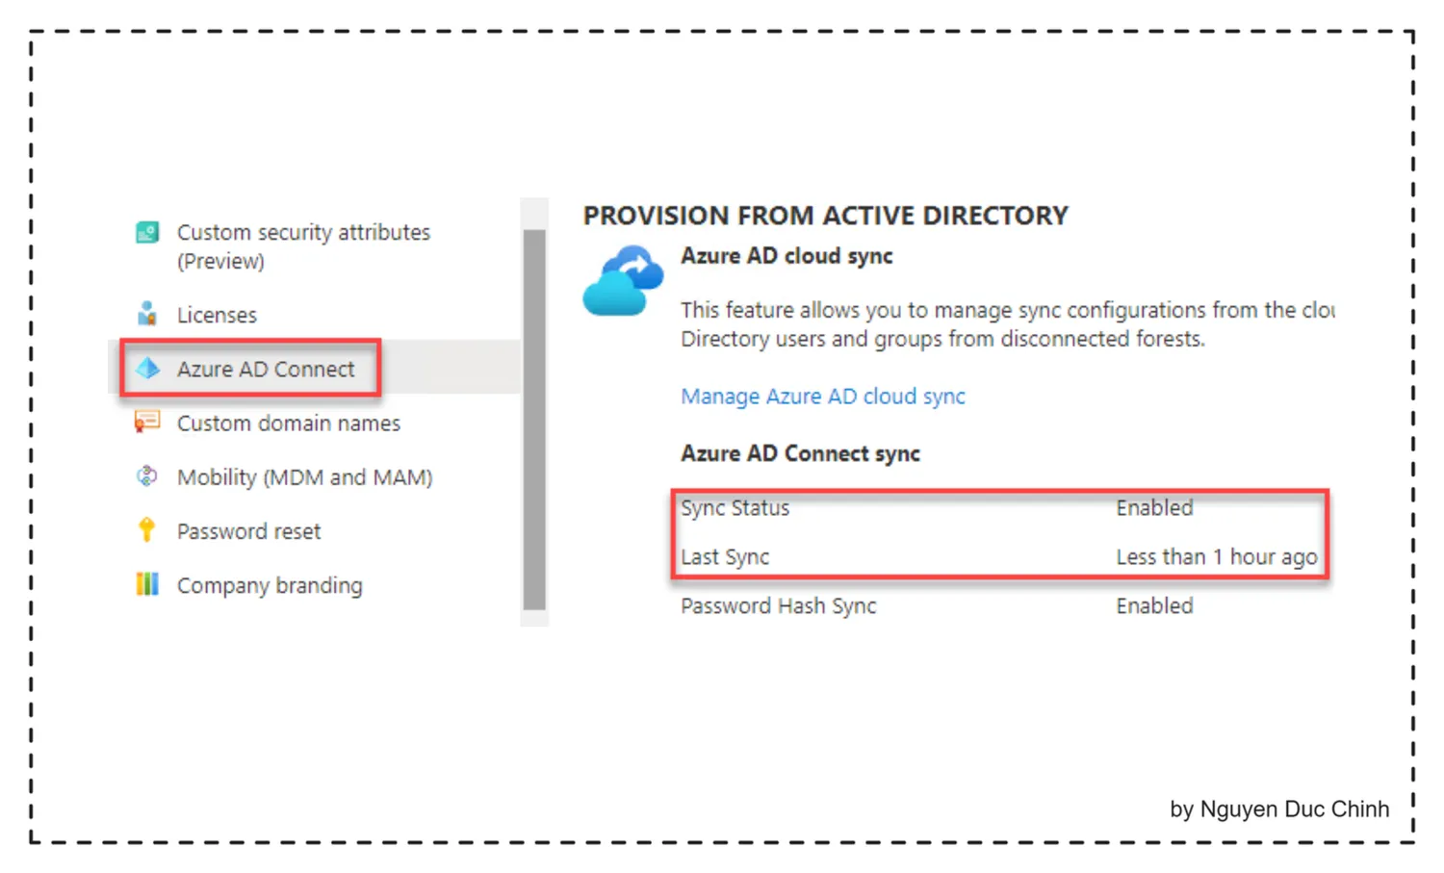The height and width of the screenshot is (873, 1444).
Task: Click the Sync Status Enabled value
Action: point(1154,507)
